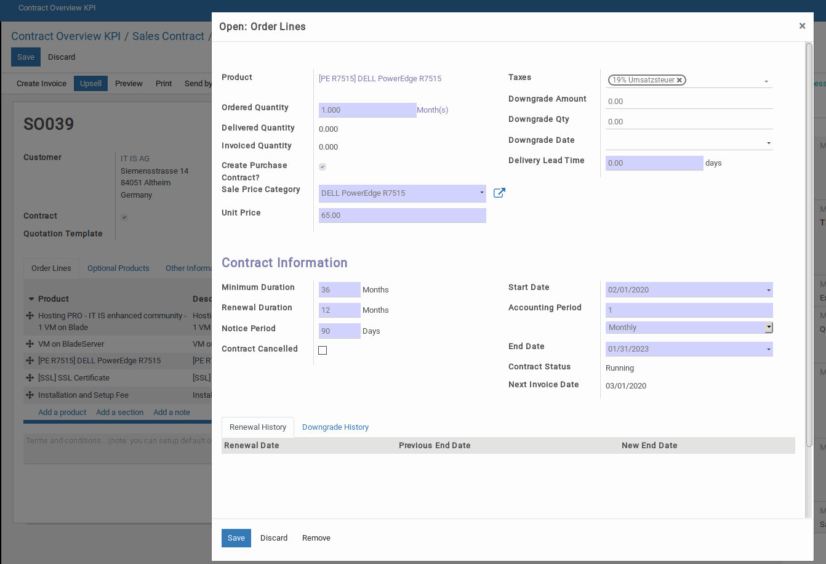Click New End Date column header
Screen dimensions: 826x564
(649, 446)
